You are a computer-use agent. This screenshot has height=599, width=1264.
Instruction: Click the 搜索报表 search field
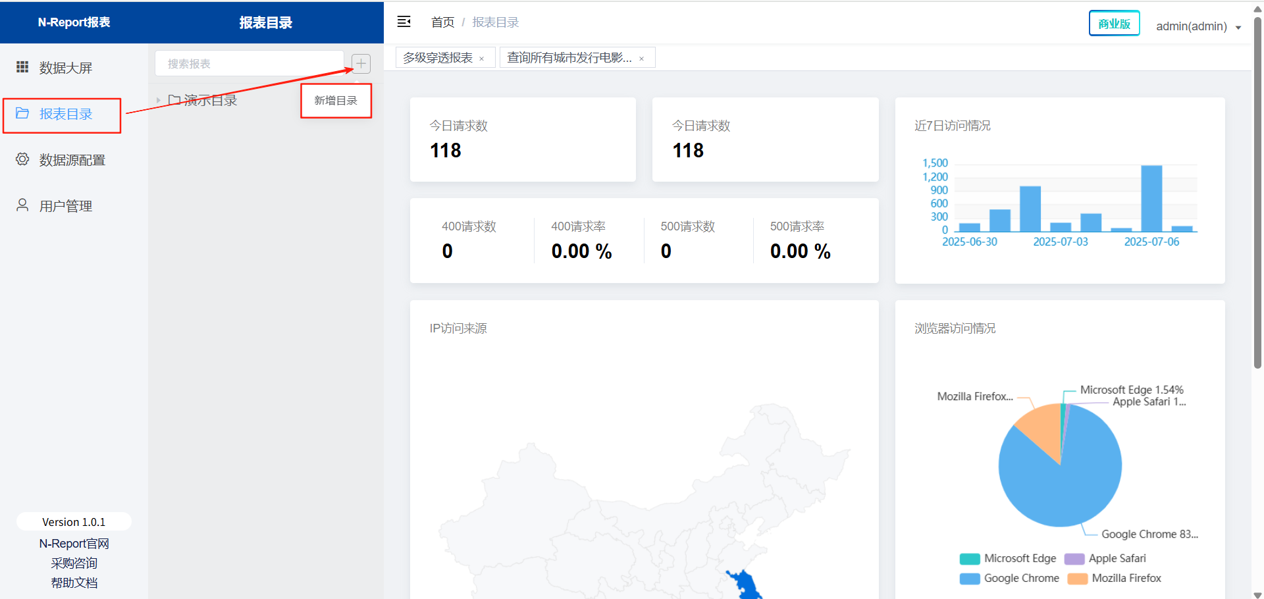tap(249, 64)
